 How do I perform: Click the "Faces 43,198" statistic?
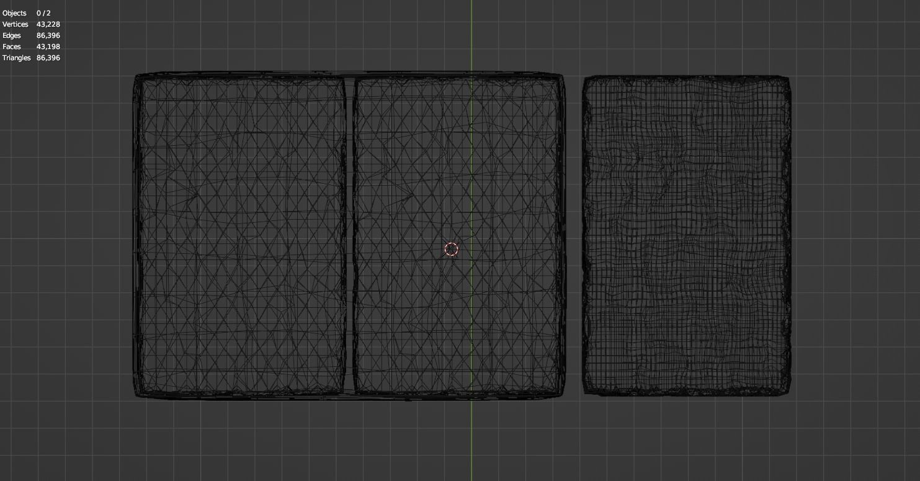31,47
